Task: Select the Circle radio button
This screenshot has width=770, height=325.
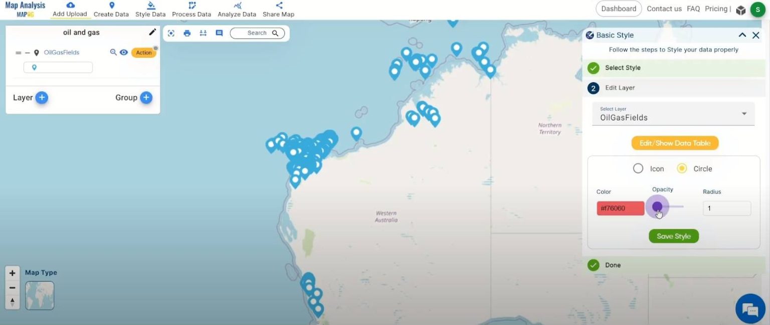Action: click(x=682, y=169)
